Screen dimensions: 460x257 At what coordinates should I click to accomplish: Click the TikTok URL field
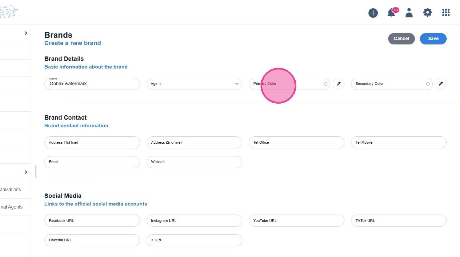399,221
